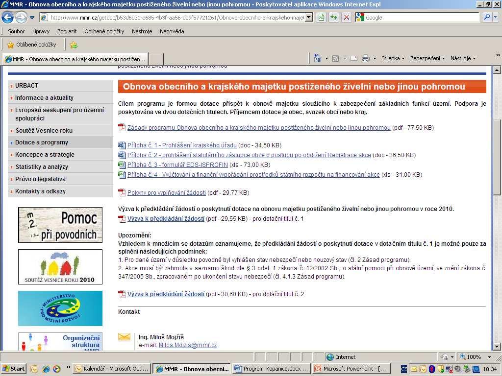
Task: Click Word icon beside Příloha č. 1
Action: (122, 145)
